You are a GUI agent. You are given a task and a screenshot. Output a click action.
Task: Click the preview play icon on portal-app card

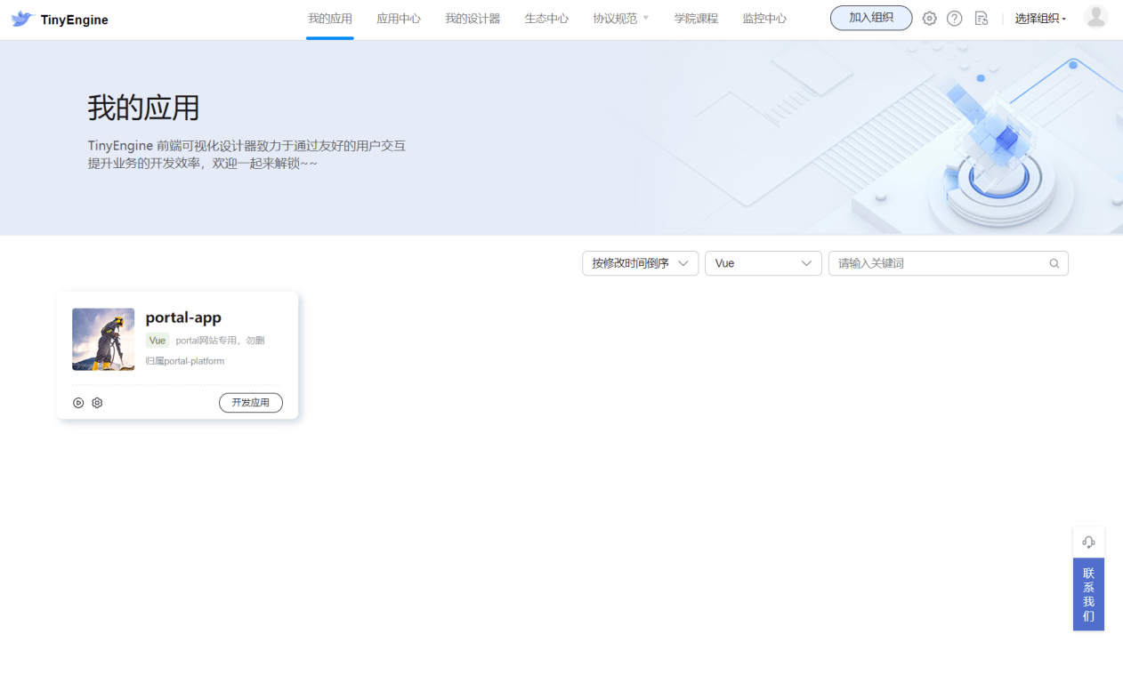coord(78,402)
